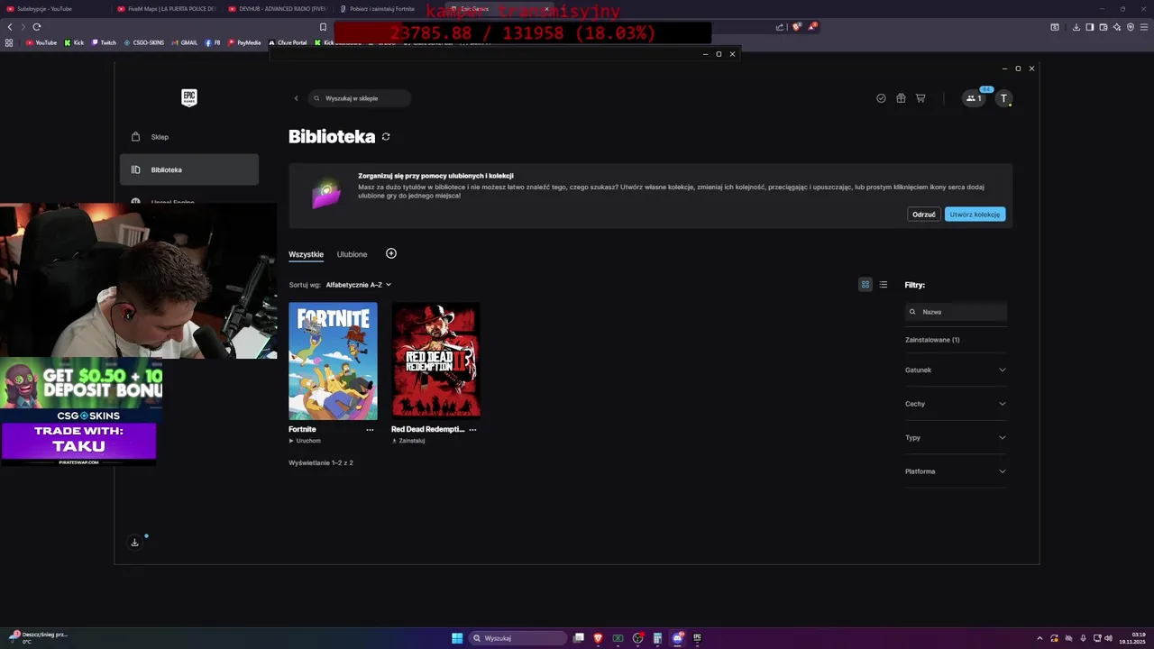Open the weather widget on taskbar
1154x649 pixels.
pyautogui.click(x=38, y=638)
